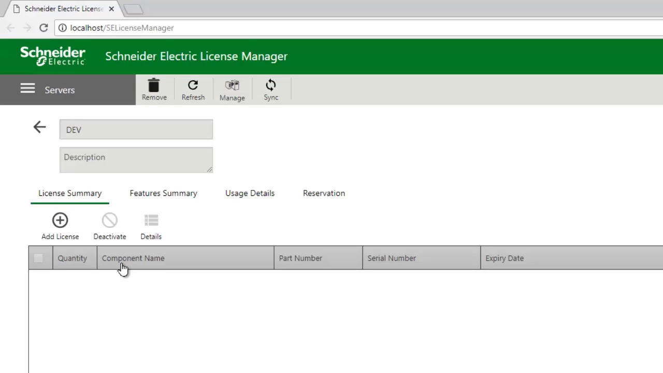Click the Schneider Electric License Manager title
Screen dimensions: 663x373
click(196, 56)
